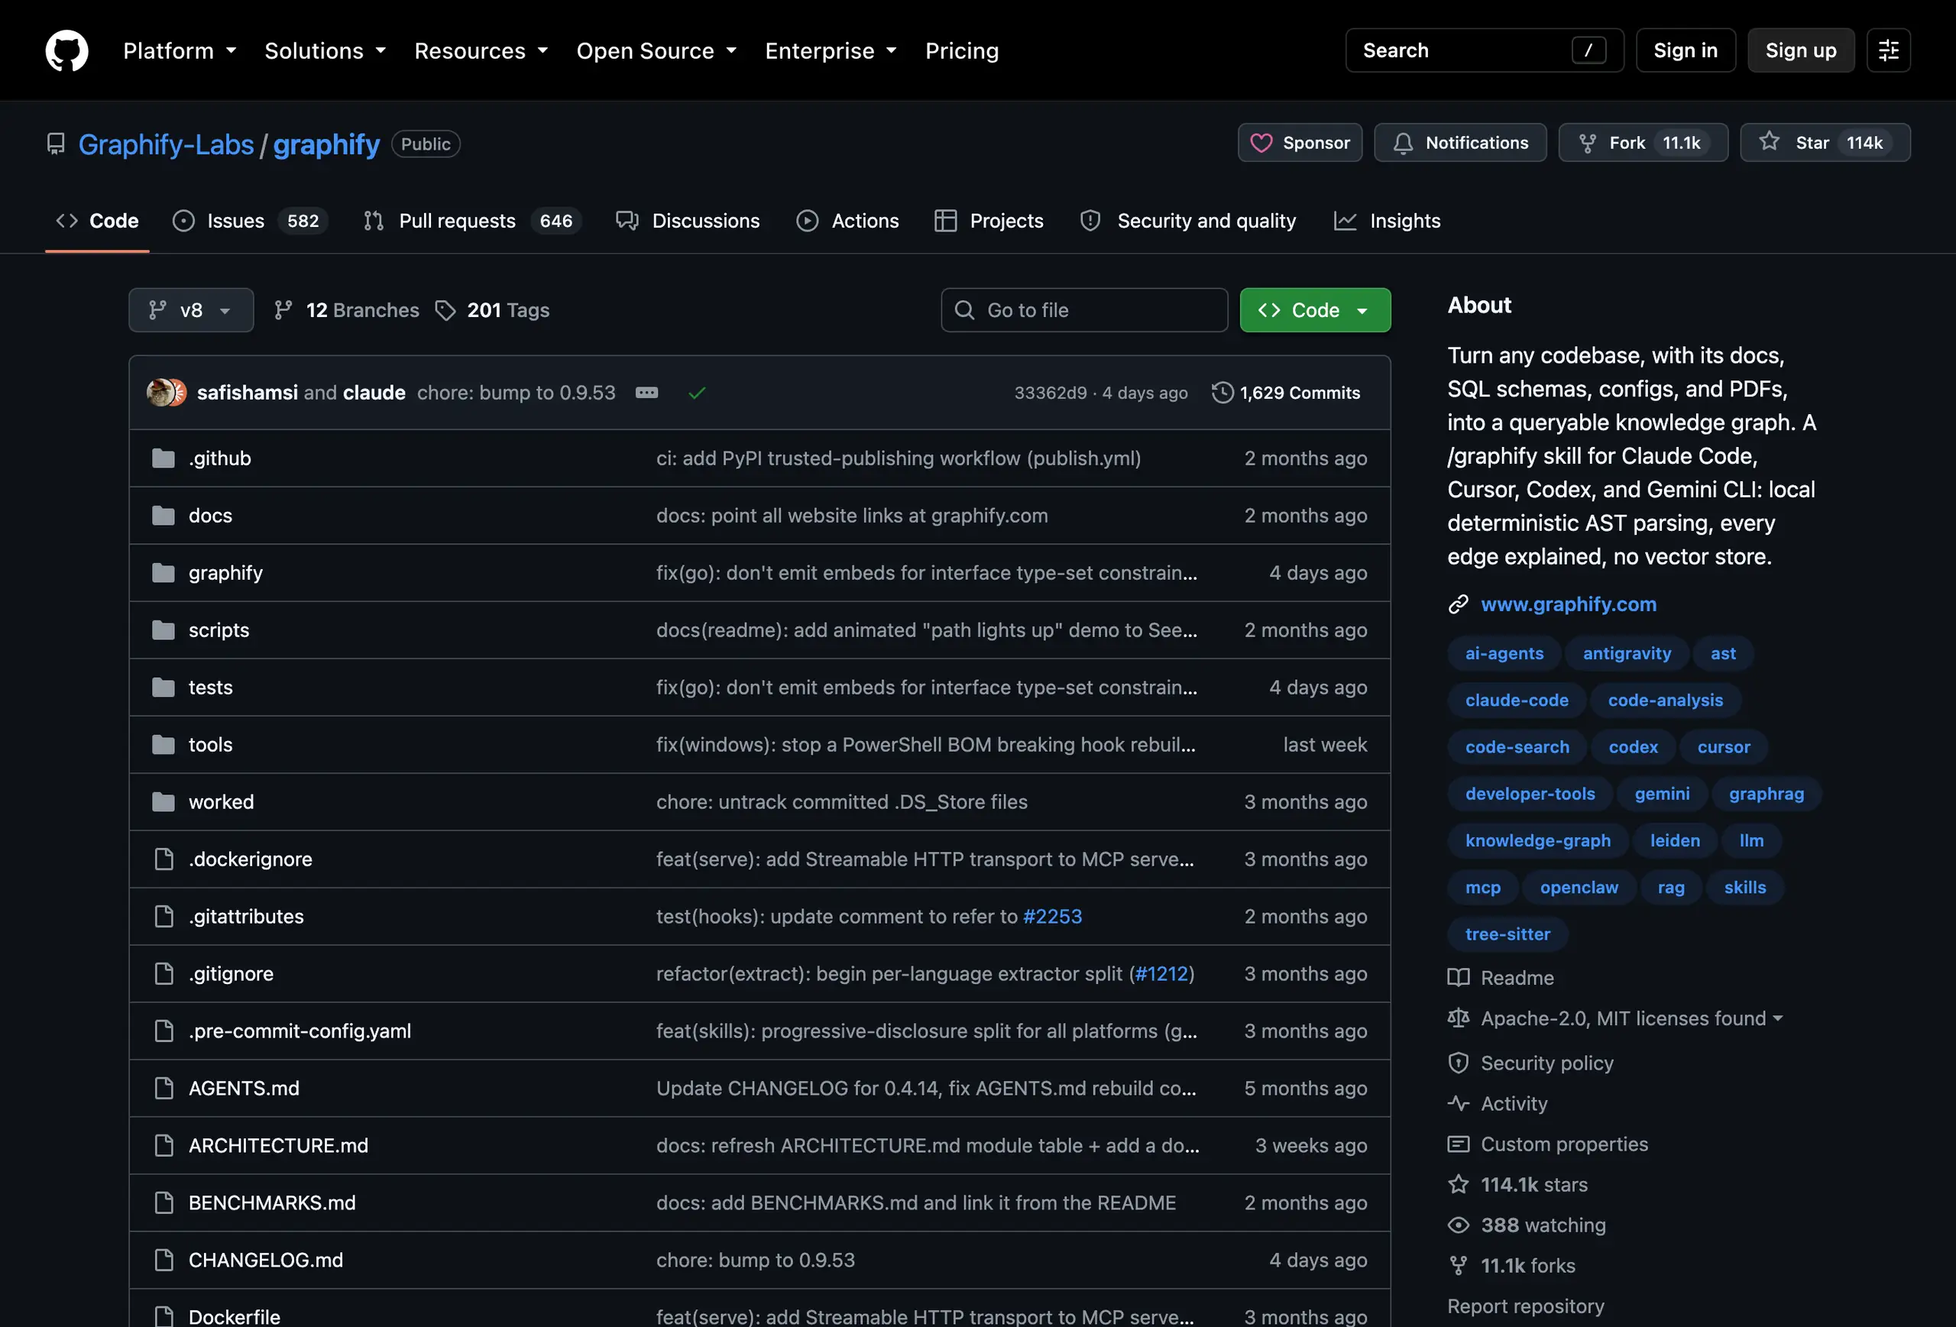Expand the green Code dropdown button
The height and width of the screenshot is (1327, 1956).
pyautogui.click(x=1315, y=310)
